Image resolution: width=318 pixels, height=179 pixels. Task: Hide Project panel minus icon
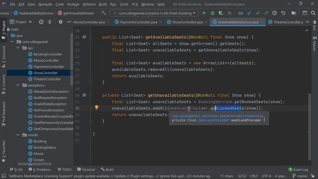(69, 22)
